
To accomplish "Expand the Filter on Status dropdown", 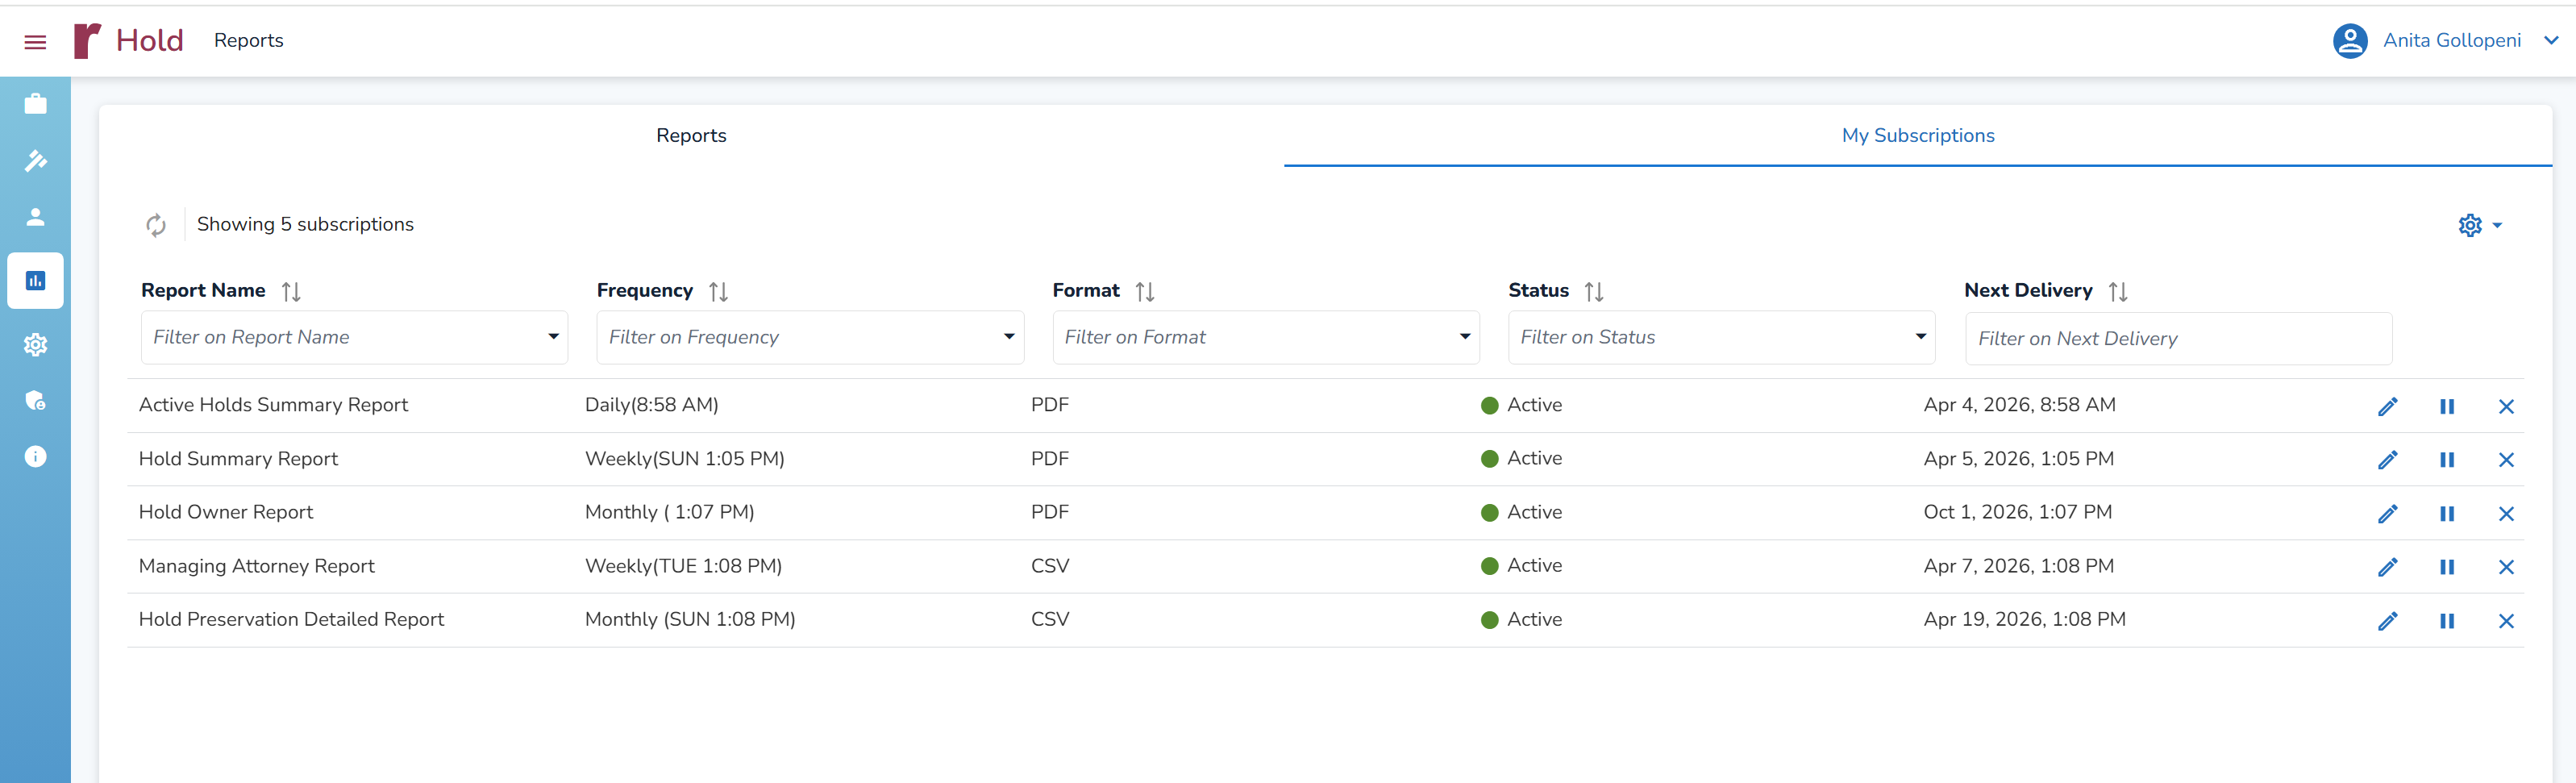I will [x=1720, y=338].
